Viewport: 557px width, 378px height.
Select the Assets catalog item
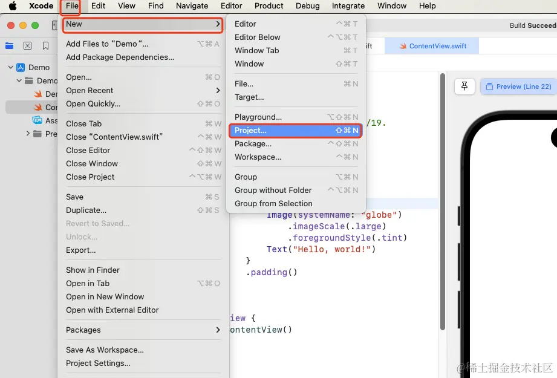[44, 120]
